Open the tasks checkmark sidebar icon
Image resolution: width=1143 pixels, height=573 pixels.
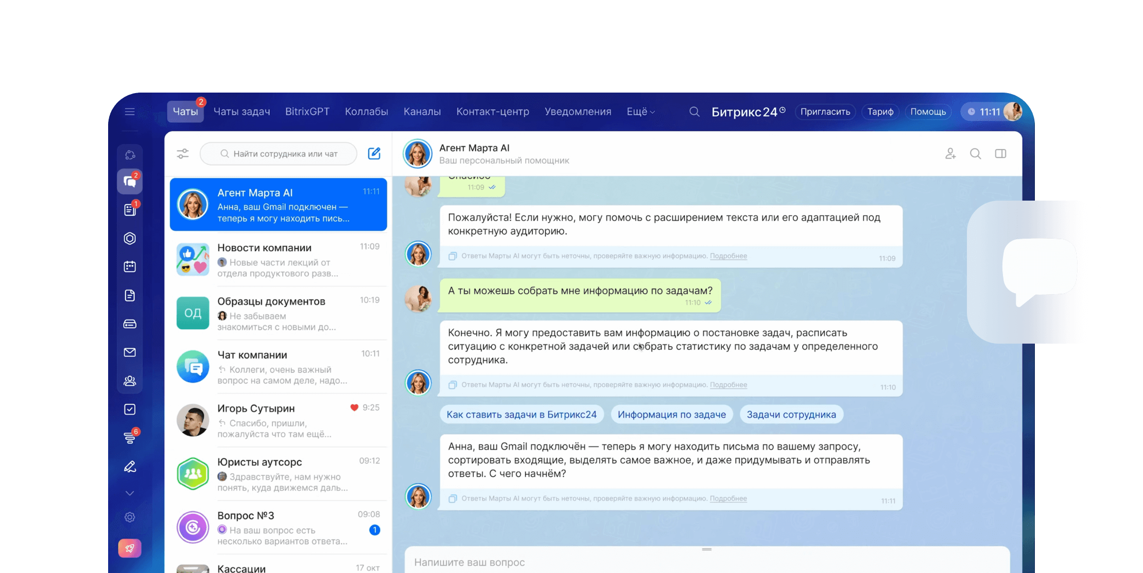tap(130, 409)
